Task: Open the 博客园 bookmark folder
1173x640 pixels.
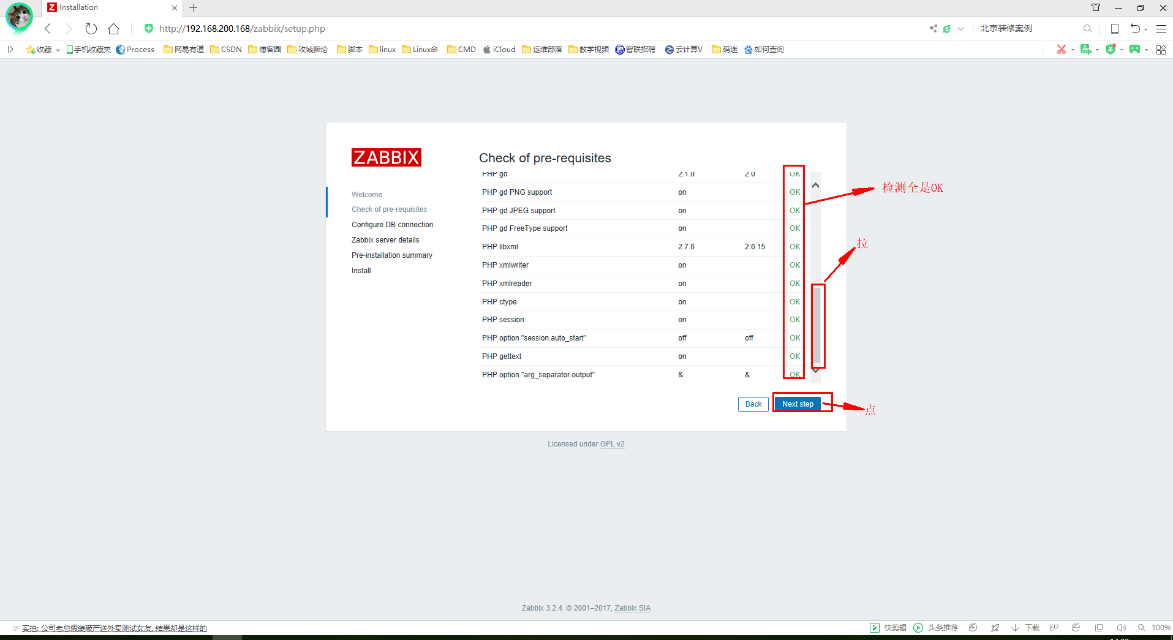Action: point(265,50)
